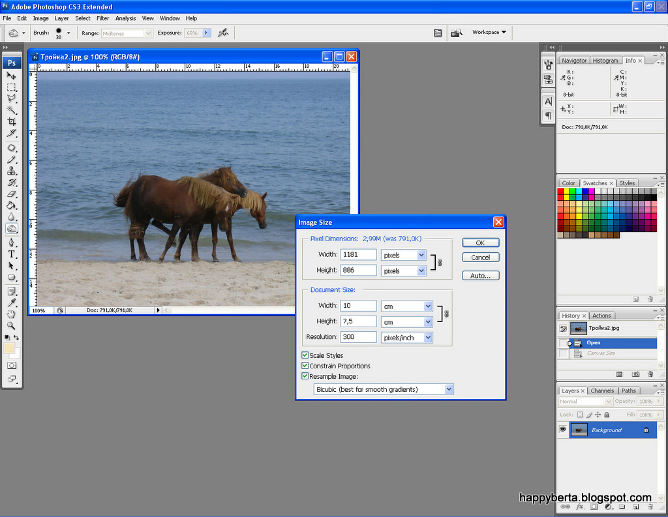Enable the airbrush option in options bar
The image size is (668, 517).
coord(223,33)
